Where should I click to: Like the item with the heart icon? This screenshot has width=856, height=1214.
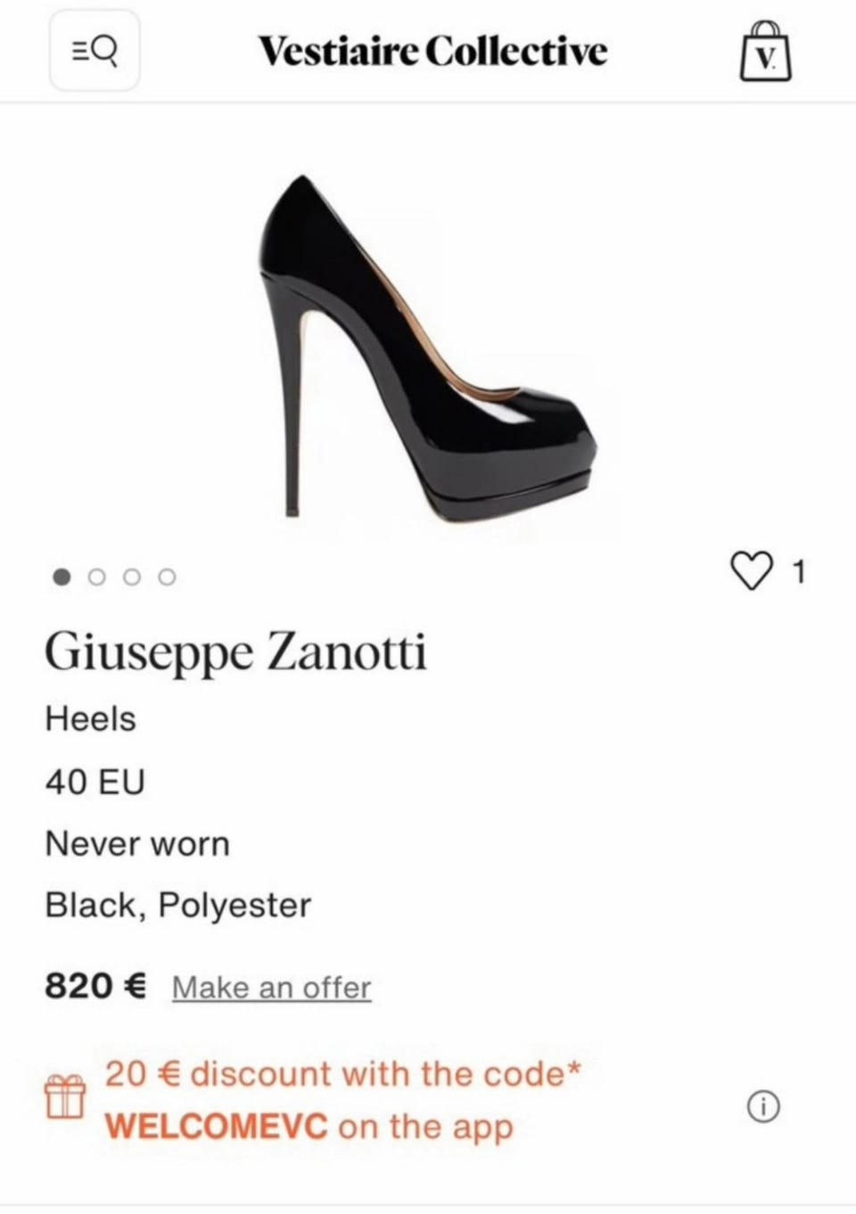tap(752, 571)
